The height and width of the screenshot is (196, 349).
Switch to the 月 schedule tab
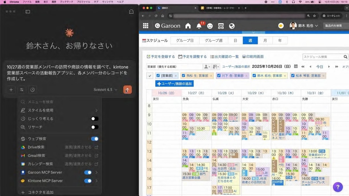[265, 41]
